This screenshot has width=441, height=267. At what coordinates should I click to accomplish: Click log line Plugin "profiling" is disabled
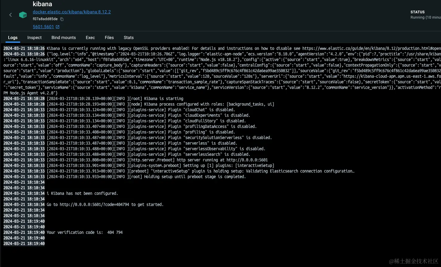point(119,132)
